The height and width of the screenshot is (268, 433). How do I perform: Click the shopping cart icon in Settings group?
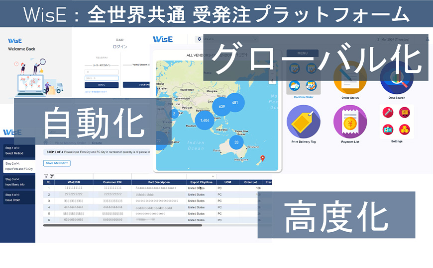point(405,112)
